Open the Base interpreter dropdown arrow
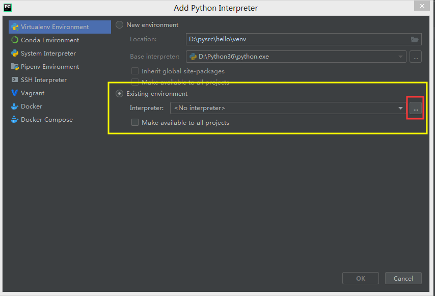 [x=400, y=57]
